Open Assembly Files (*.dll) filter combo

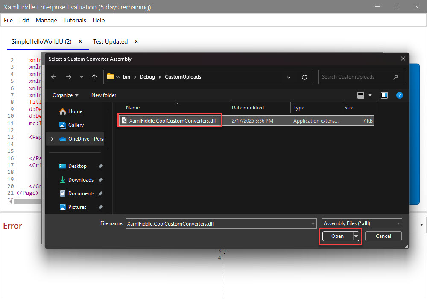point(362,223)
